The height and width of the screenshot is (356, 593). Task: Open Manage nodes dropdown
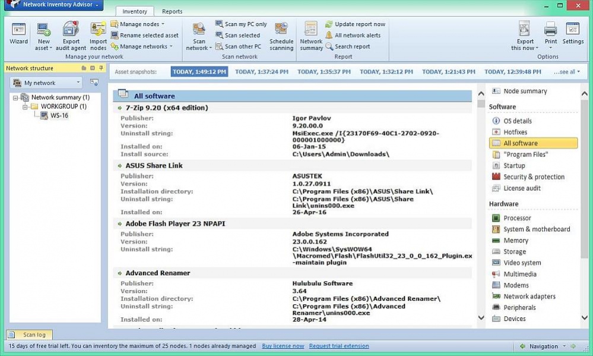[138, 24]
